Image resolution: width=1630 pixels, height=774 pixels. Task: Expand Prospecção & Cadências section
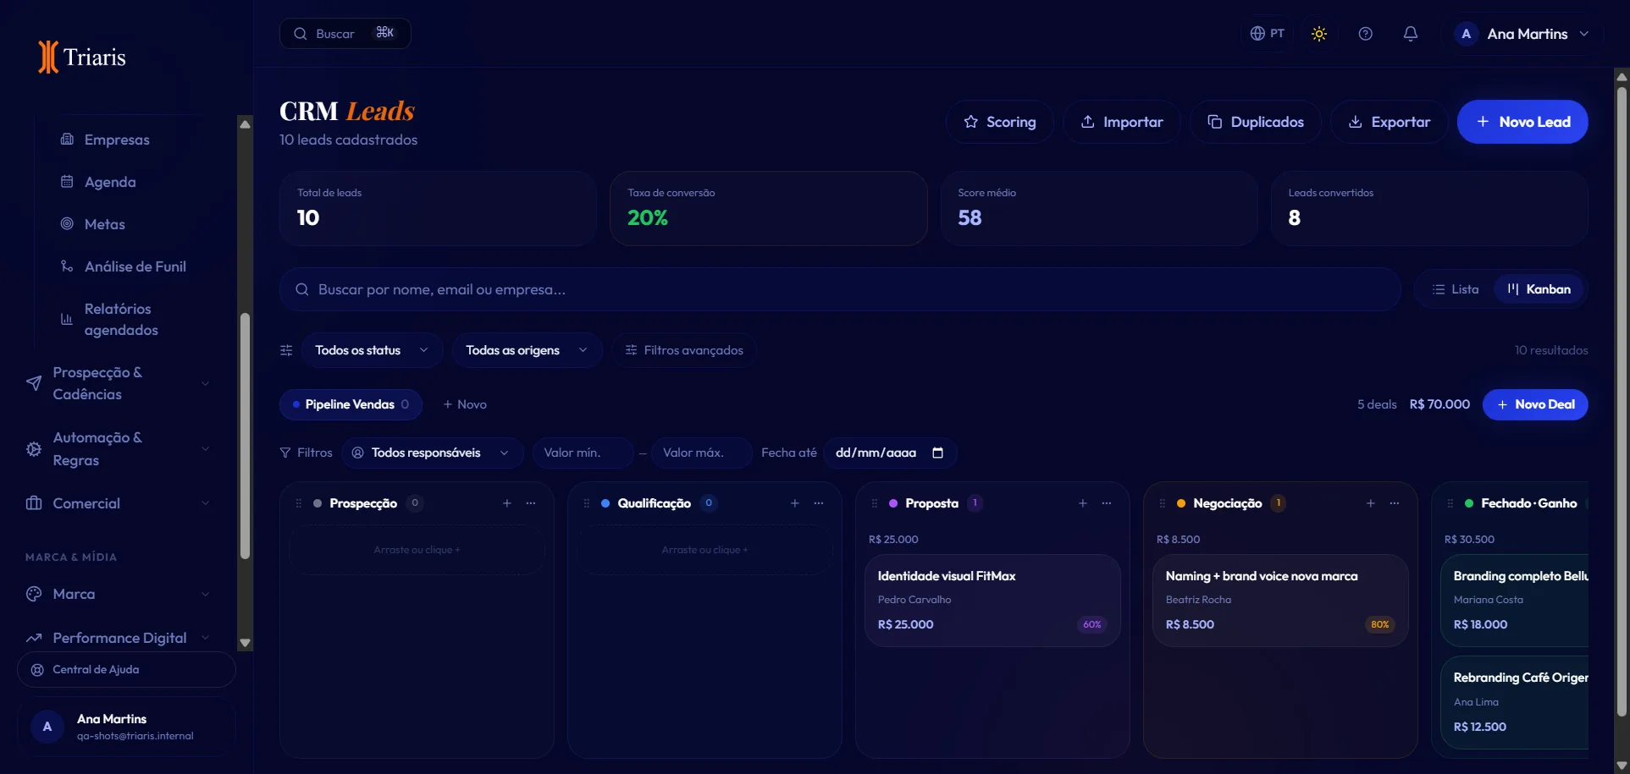pyautogui.click(x=118, y=383)
